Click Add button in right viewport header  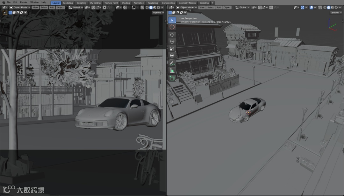click(x=219, y=7)
